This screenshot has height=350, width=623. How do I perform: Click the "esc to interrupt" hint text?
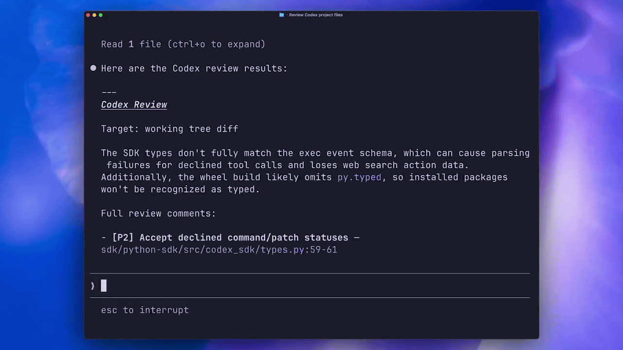(145, 310)
